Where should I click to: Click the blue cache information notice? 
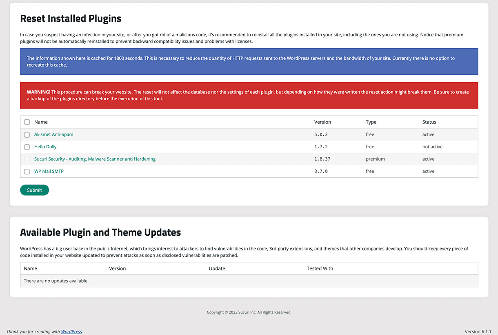[249, 62]
